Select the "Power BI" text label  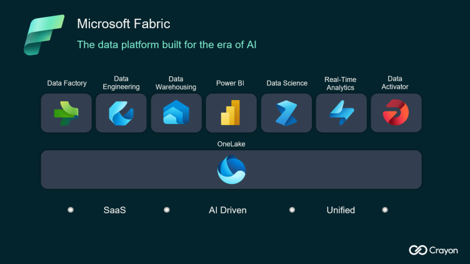click(230, 83)
